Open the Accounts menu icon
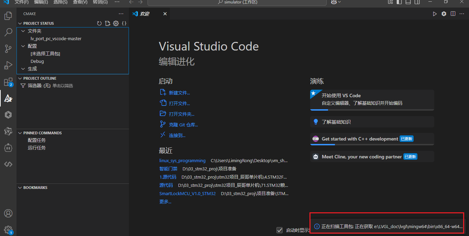Image resolution: width=469 pixels, height=236 pixels. pyautogui.click(x=8, y=213)
